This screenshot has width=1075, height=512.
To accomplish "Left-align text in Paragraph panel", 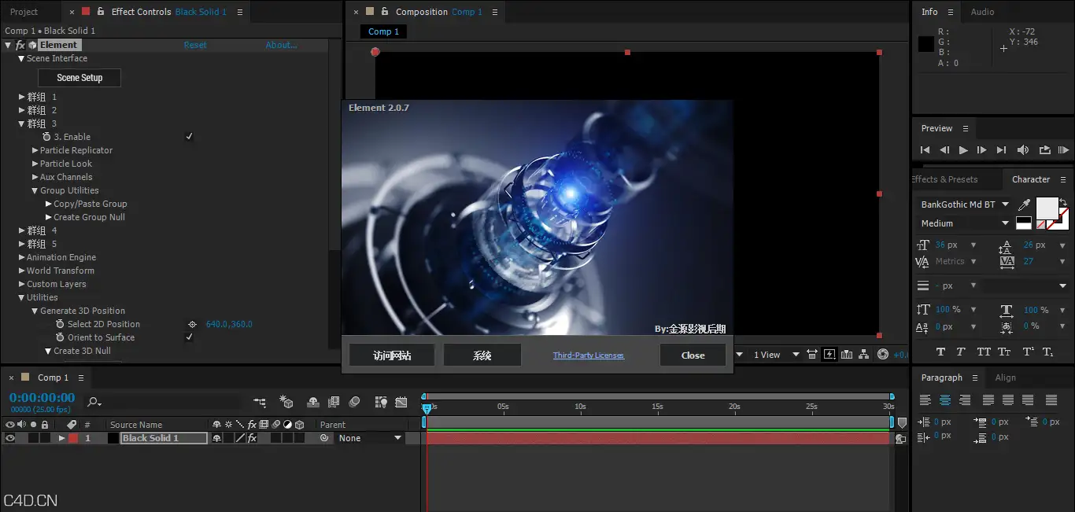I will tap(925, 400).
